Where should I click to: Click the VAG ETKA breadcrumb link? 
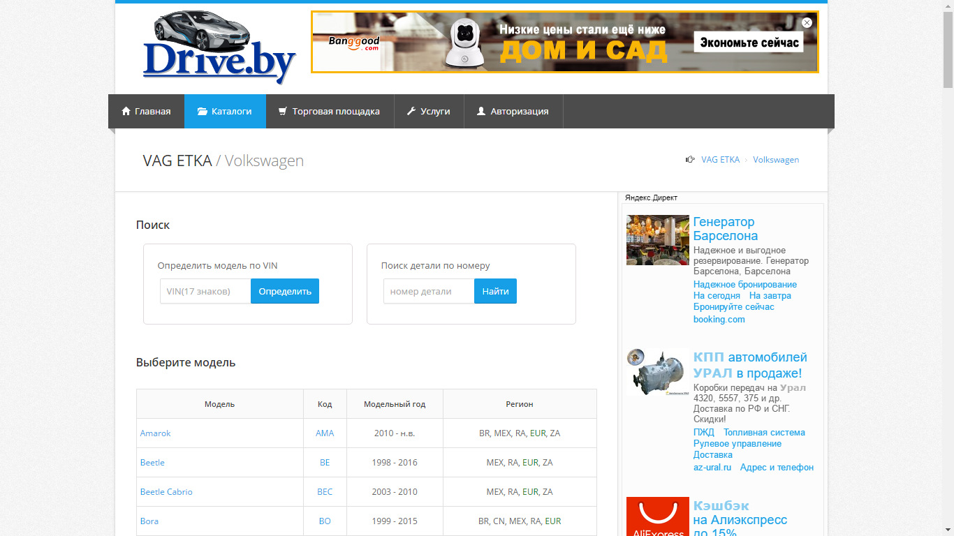pos(720,160)
